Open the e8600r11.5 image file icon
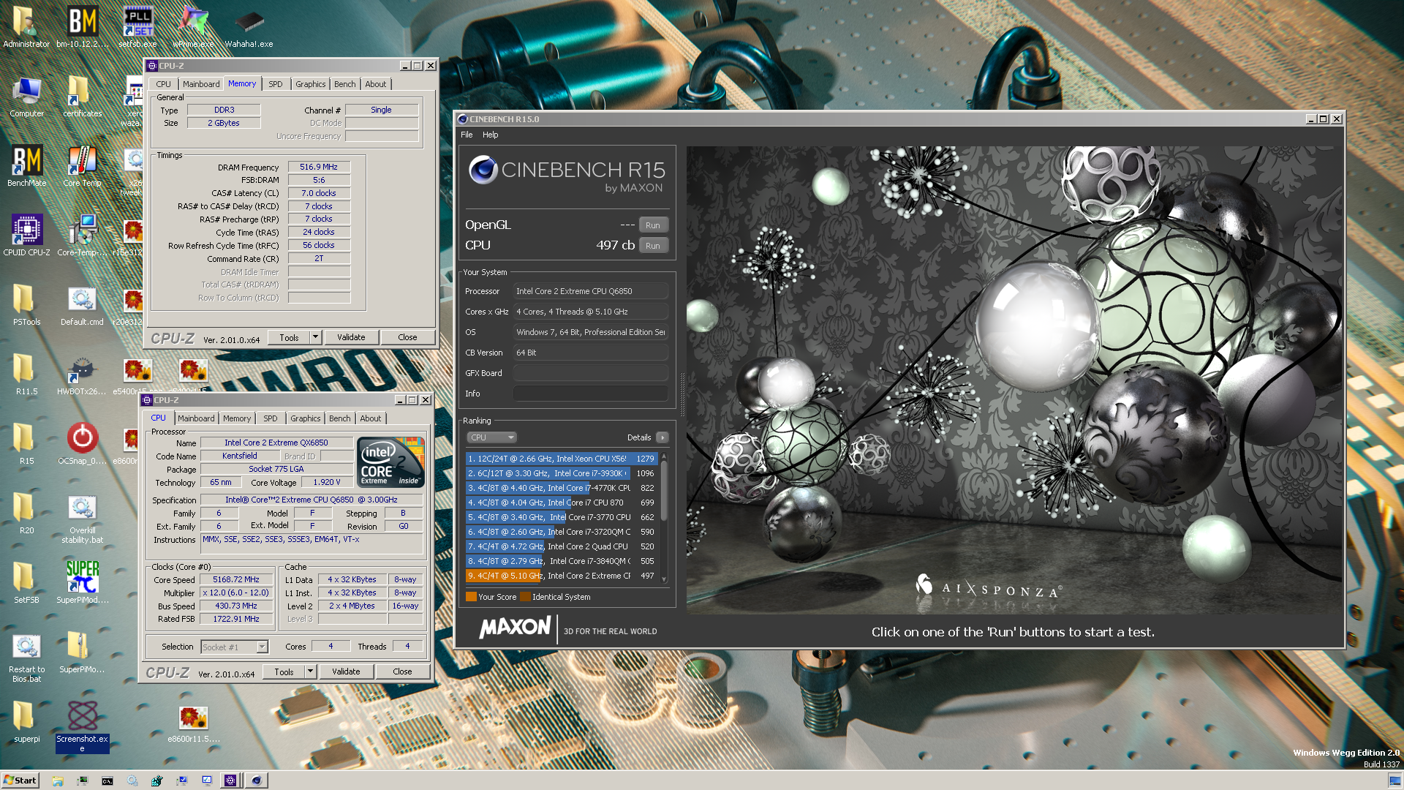The image size is (1404, 790). click(x=193, y=724)
